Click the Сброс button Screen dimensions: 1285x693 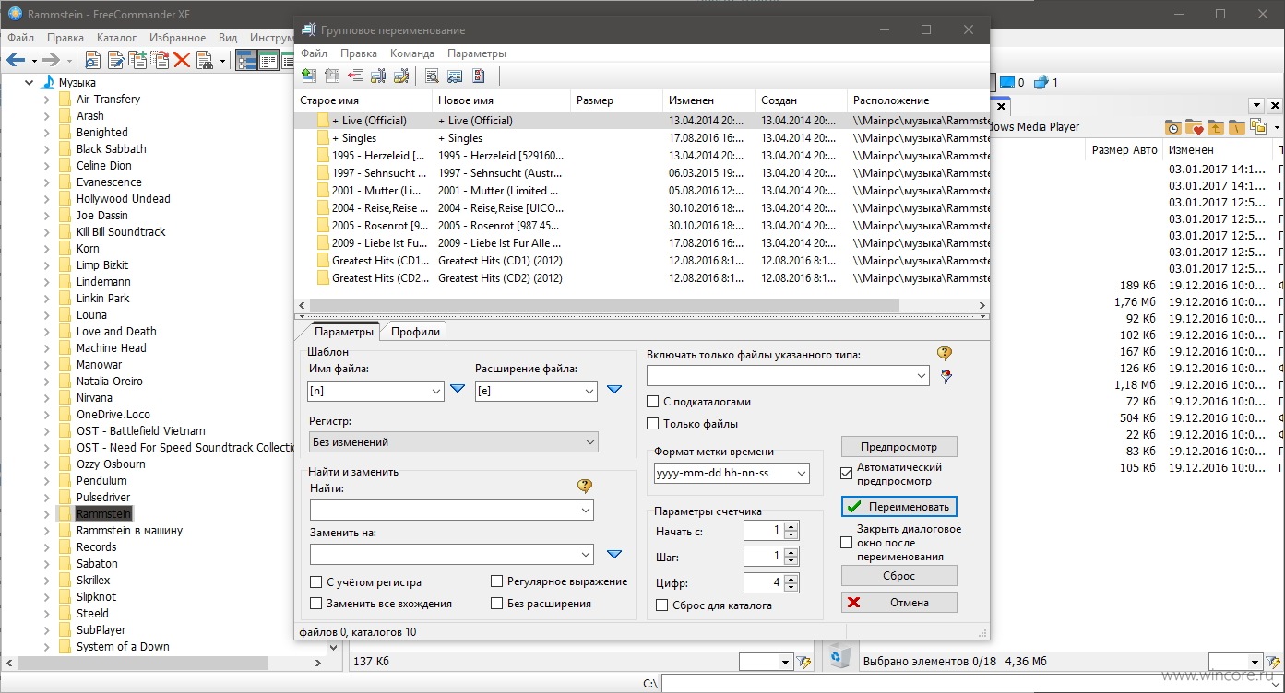(899, 576)
